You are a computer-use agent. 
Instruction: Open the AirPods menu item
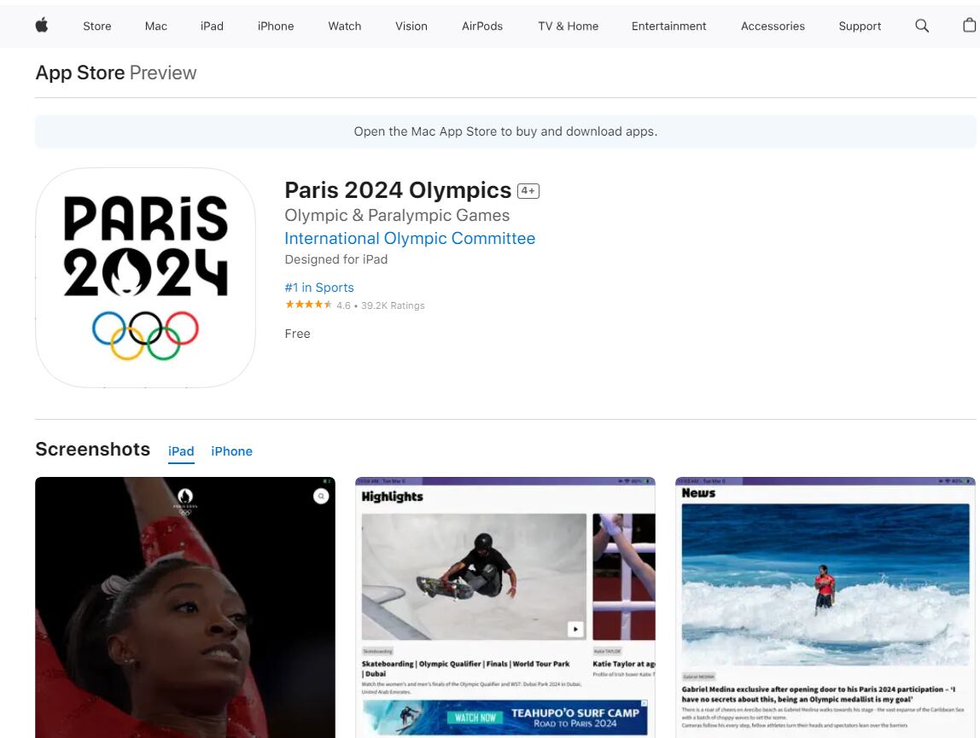click(481, 26)
